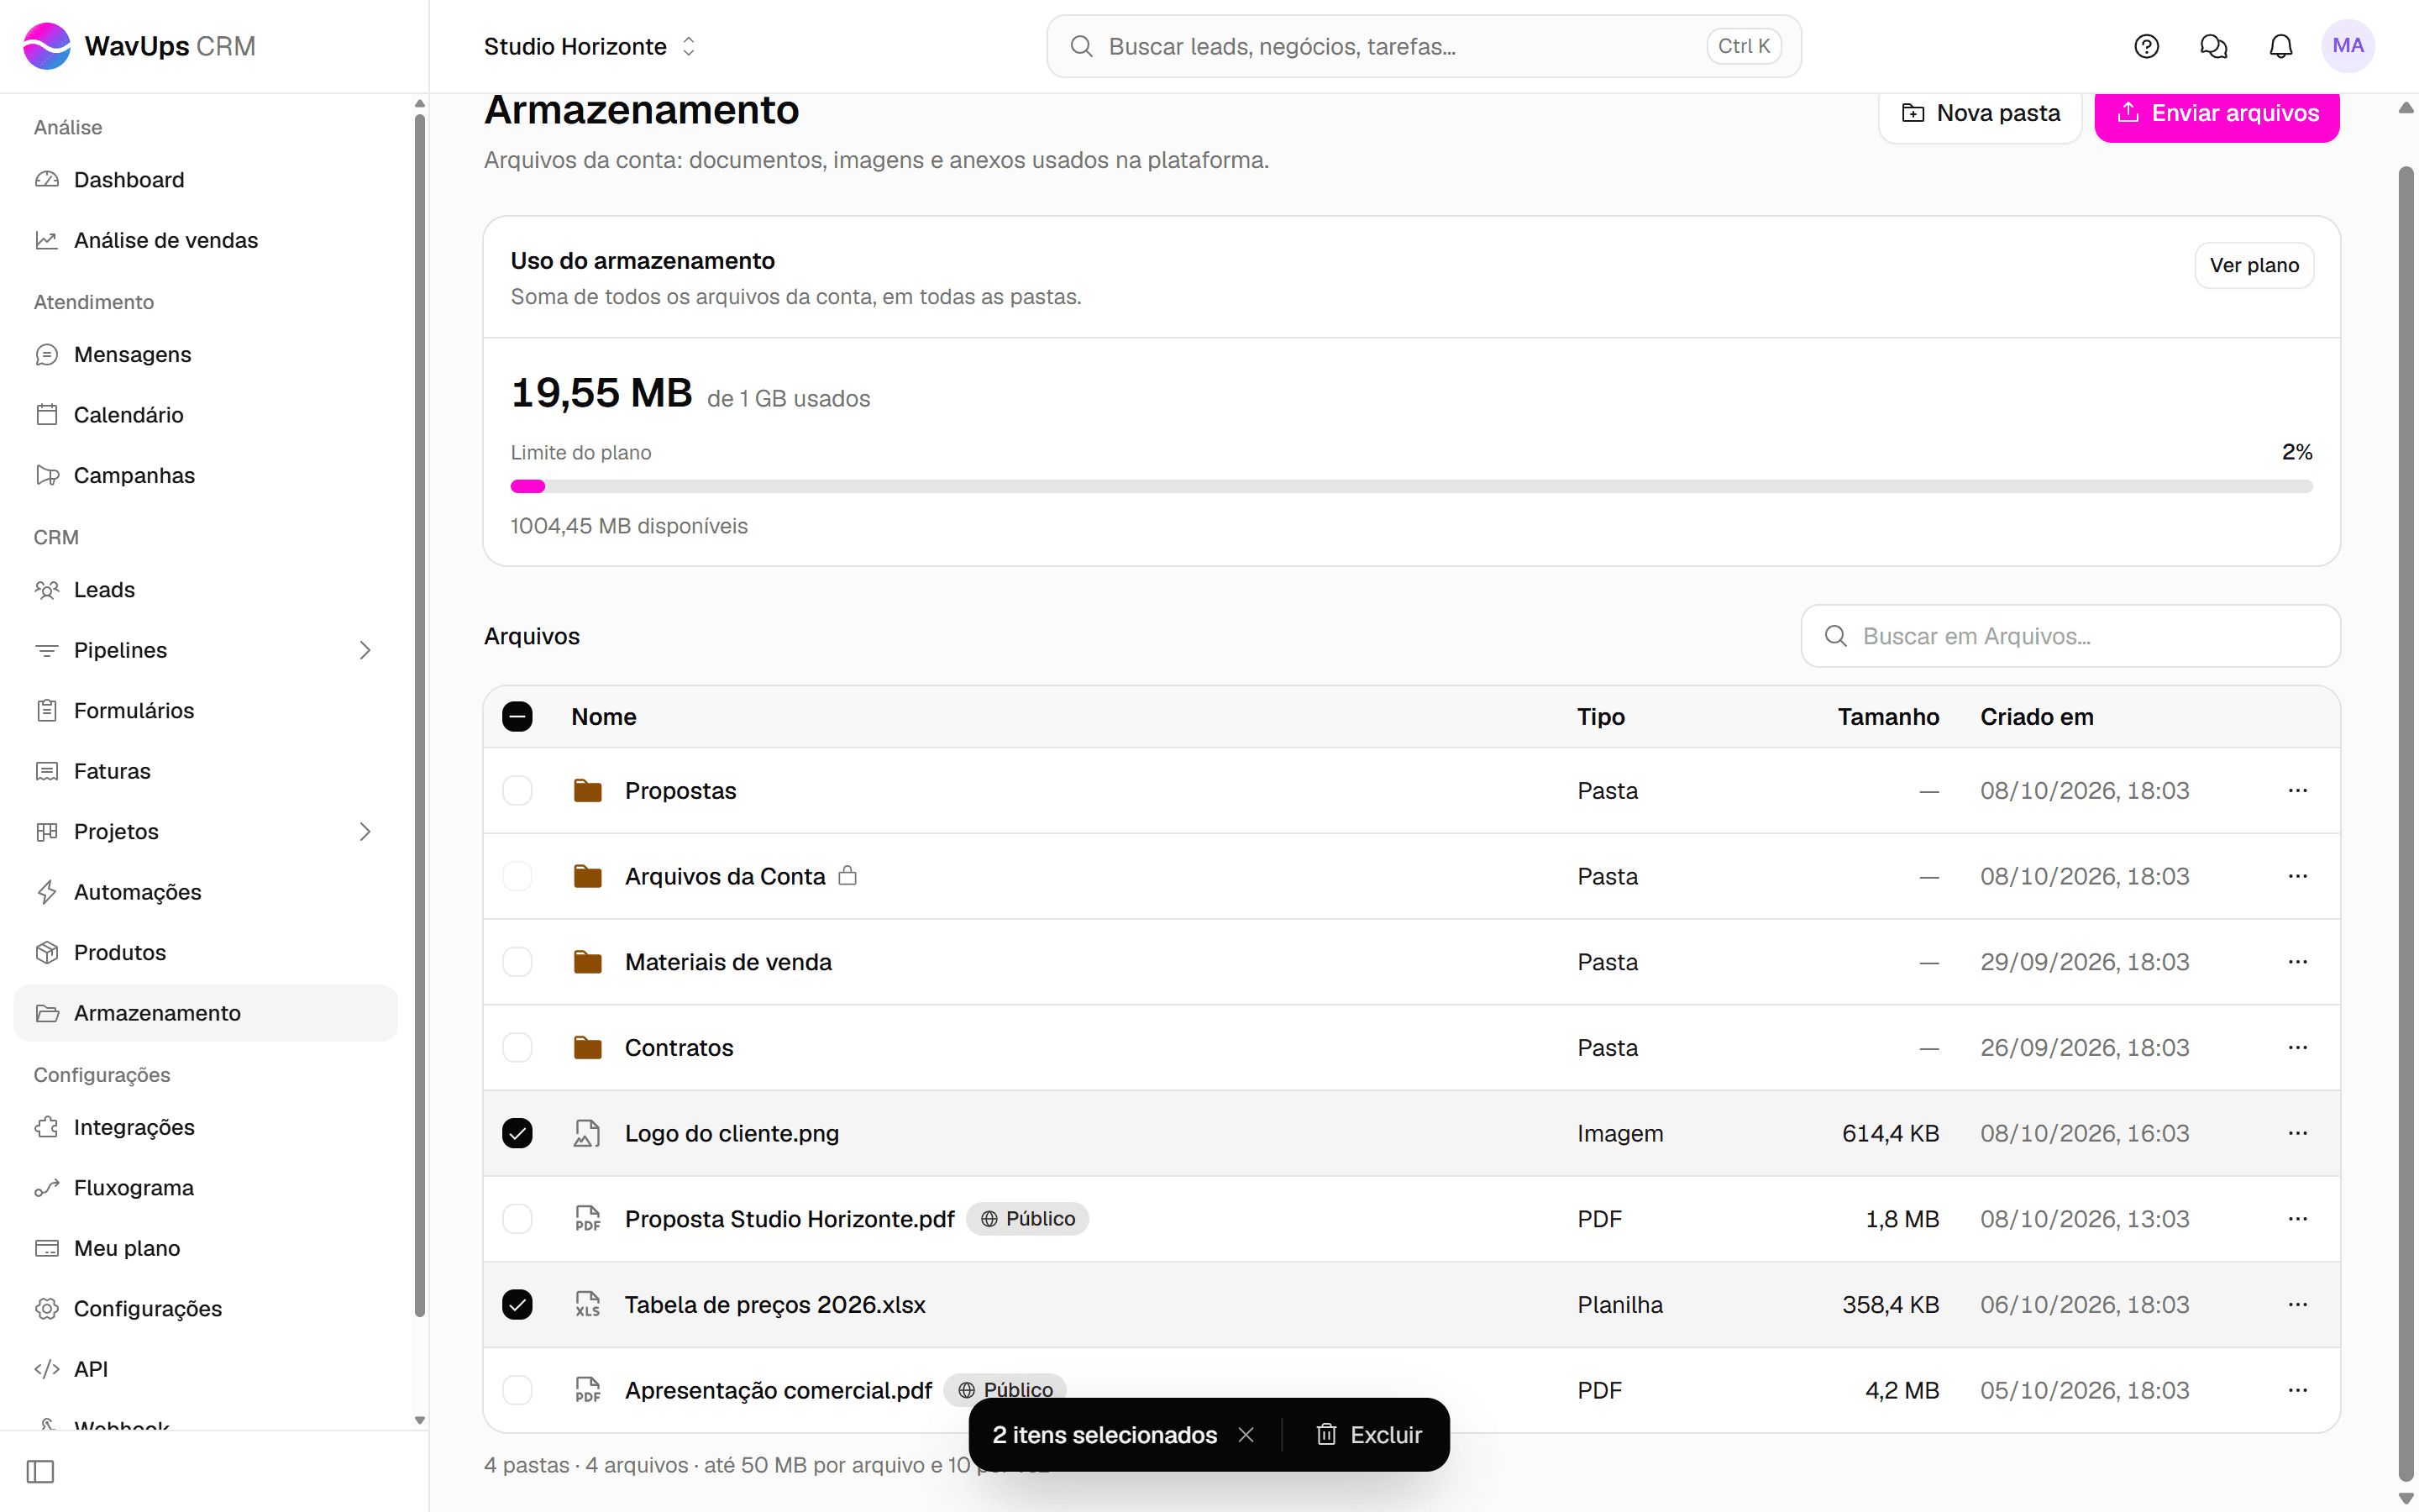Toggle the select-all checkbox in table header

517,717
